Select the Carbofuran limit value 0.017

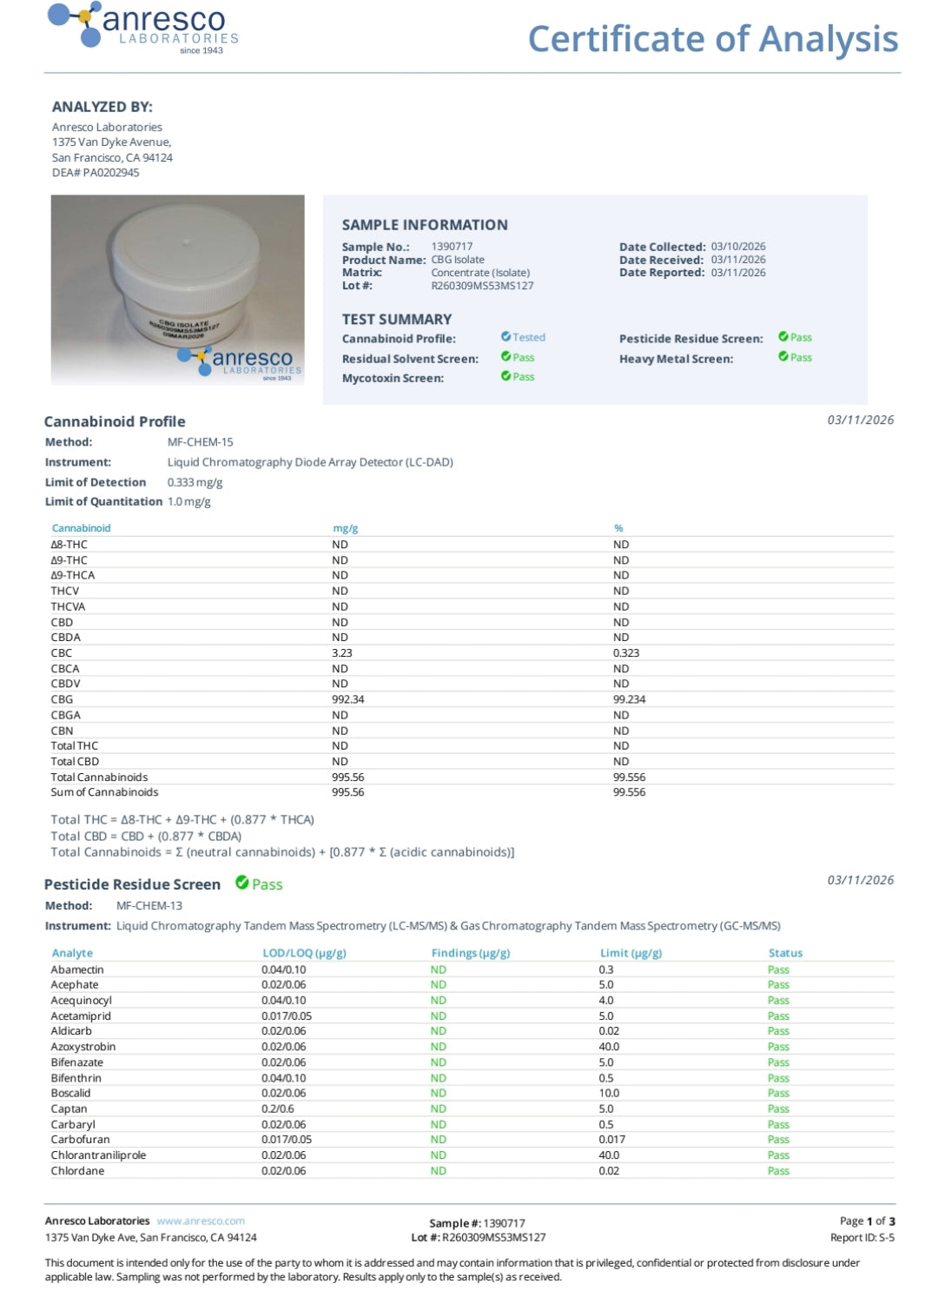pyautogui.click(x=611, y=1140)
